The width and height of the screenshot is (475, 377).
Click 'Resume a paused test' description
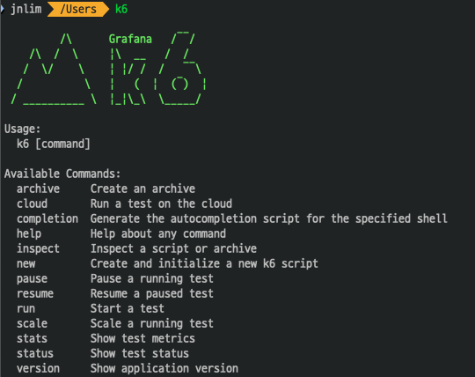pos(152,293)
